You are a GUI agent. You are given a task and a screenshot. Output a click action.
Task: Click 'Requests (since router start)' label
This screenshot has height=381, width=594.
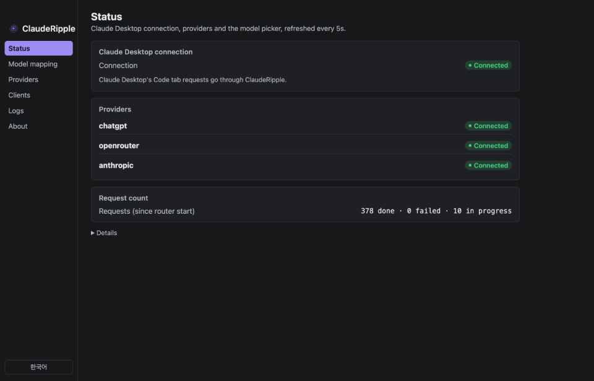coord(147,211)
